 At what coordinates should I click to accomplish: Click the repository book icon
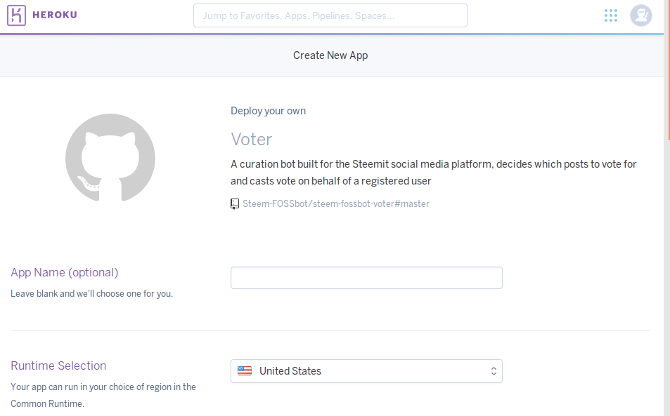(234, 203)
